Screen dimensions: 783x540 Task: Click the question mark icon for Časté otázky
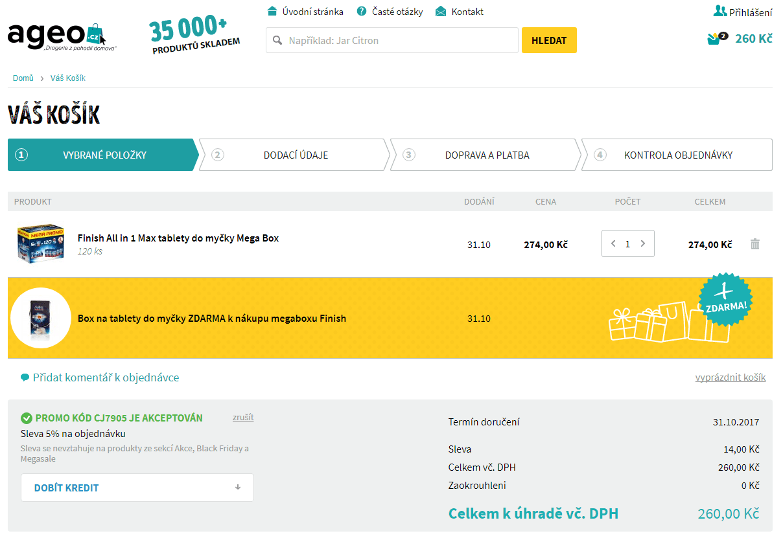[x=362, y=12]
